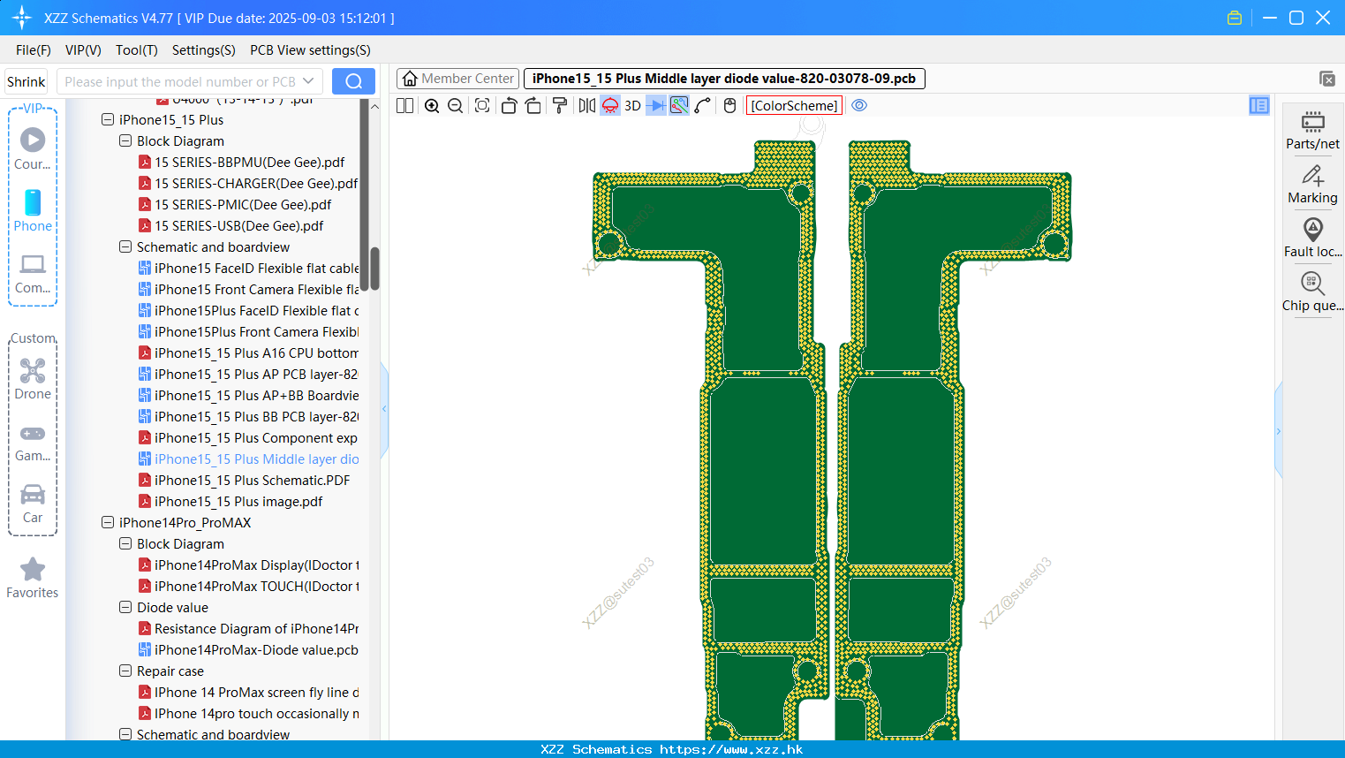Click the Shrink button
Image resolution: width=1345 pixels, height=758 pixels.
(x=26, y=81)
